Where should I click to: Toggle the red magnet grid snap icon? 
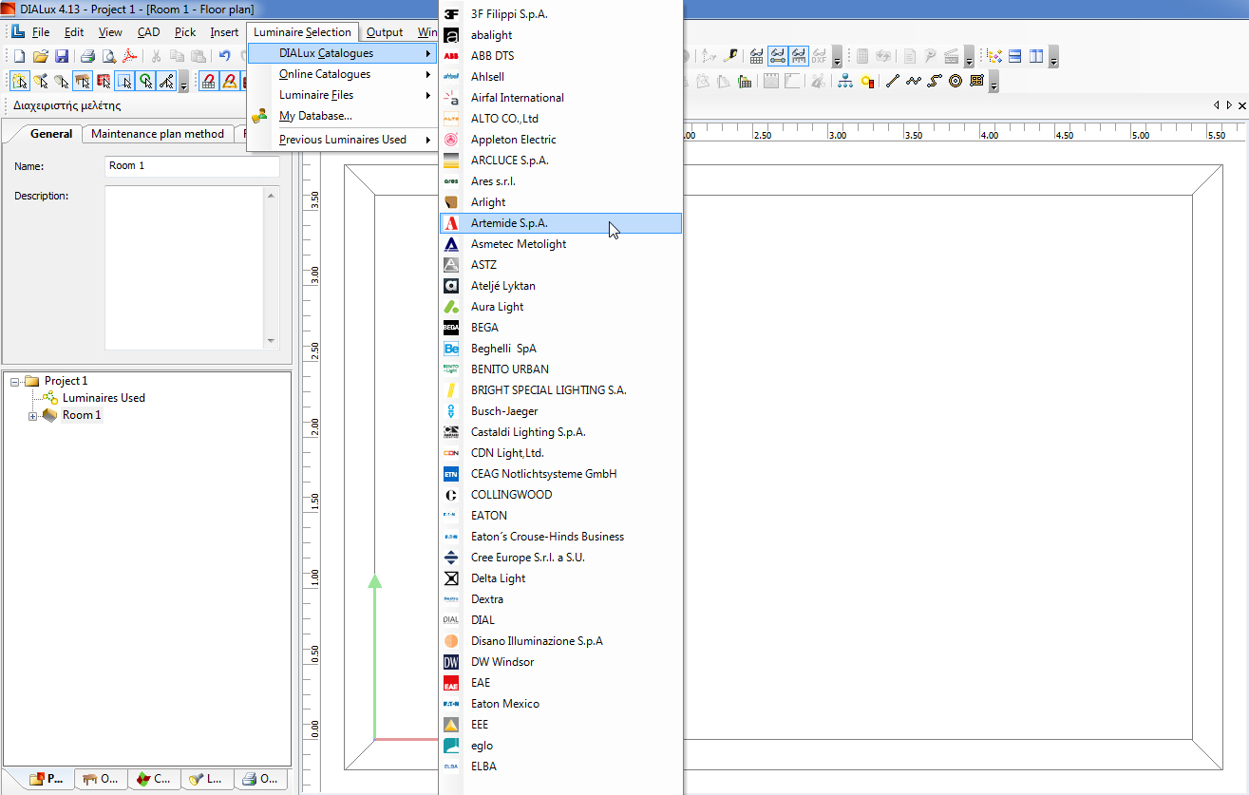pyautogui.click(x=208, y=81)
